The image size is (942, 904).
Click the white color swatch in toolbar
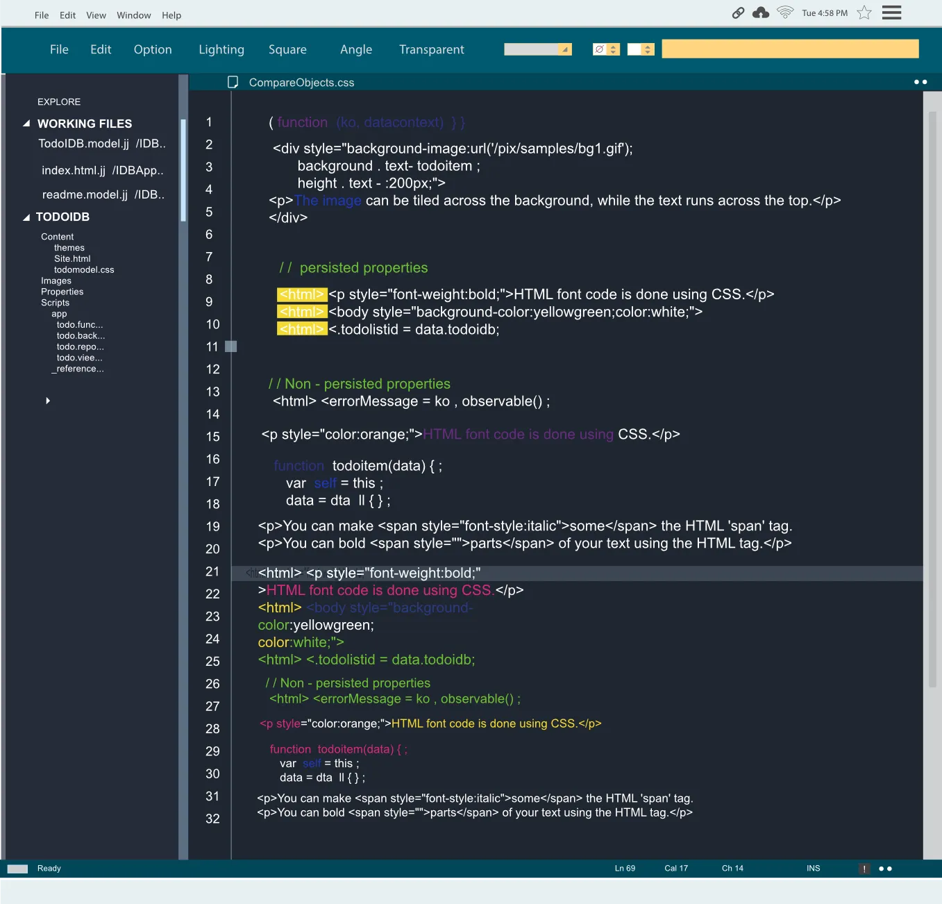[x=634, y=49]
